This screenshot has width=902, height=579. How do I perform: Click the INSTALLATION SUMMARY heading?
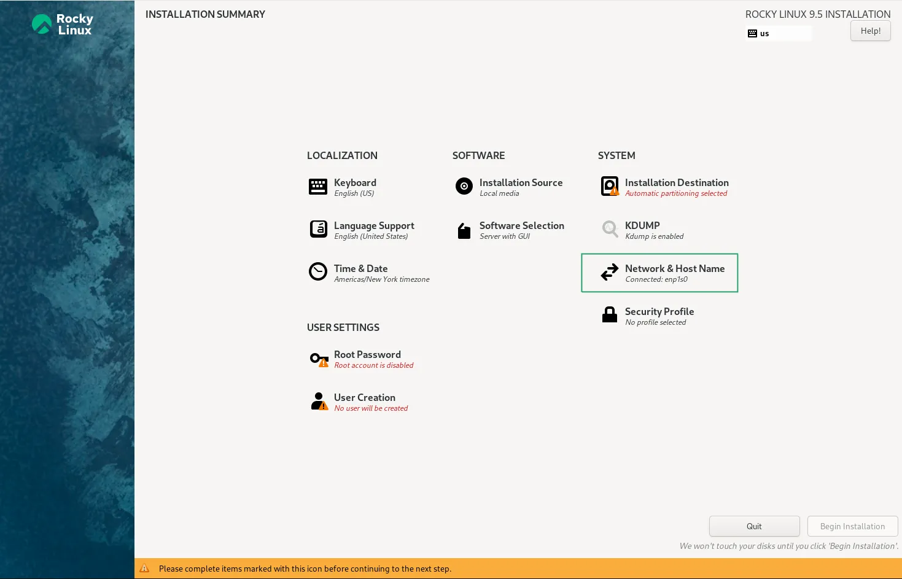[x=205, y=14]
